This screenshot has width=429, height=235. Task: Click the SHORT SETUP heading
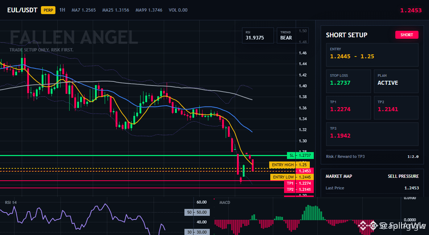pyautogui.click(x=346, y=35)
